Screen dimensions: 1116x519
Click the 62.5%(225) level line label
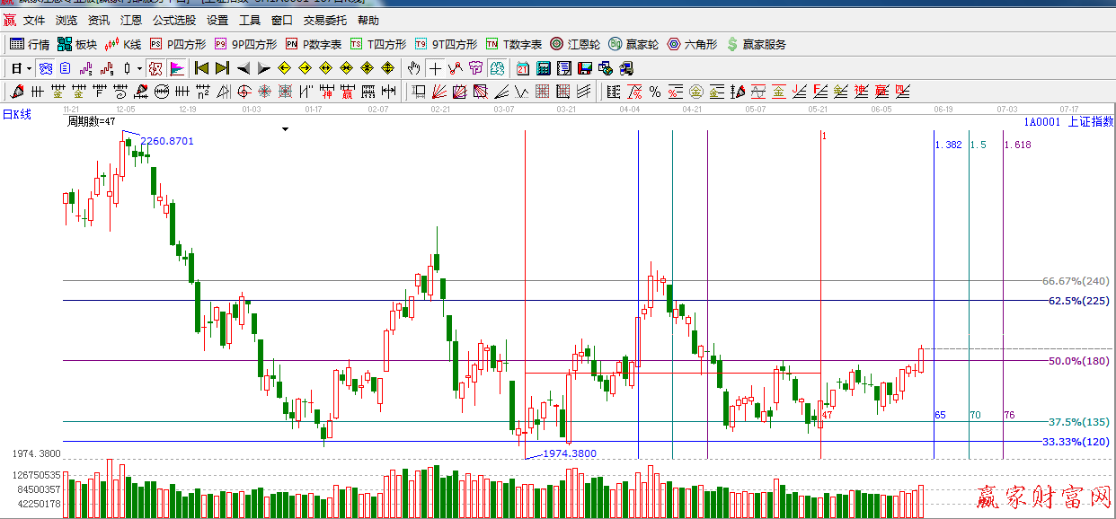click(1078, 301)
